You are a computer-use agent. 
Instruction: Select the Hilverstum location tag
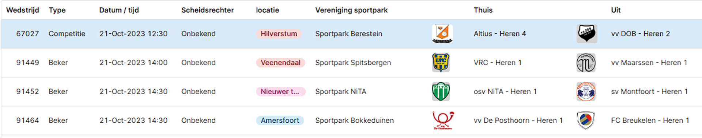(x=279, y=34)
